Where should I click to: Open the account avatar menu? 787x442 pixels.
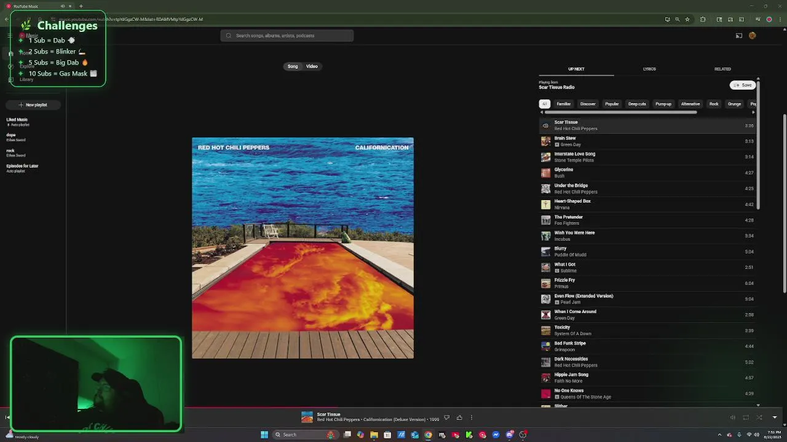pyautogui.click(x=752, y=36)
